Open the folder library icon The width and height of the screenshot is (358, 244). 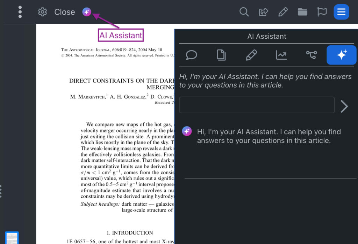click(x=302, y=12)
